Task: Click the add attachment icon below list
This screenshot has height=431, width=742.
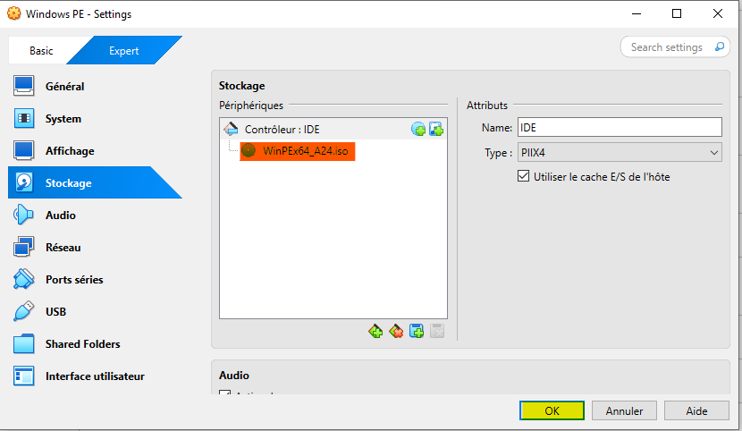Action: pos(417,332)
